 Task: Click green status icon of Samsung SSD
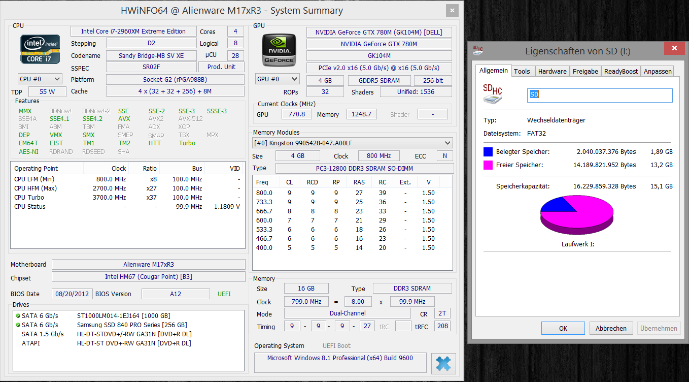coord(18,325)
